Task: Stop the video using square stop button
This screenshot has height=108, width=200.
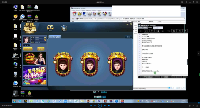Action: coord(91,106)
